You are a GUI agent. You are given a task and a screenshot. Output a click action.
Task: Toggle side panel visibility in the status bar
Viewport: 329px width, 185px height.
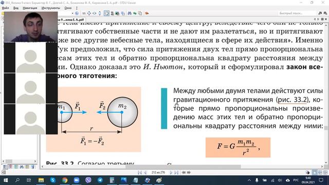(4, 173)
